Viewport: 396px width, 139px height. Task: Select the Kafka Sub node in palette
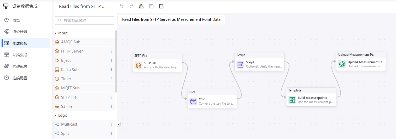pos(70,70)
